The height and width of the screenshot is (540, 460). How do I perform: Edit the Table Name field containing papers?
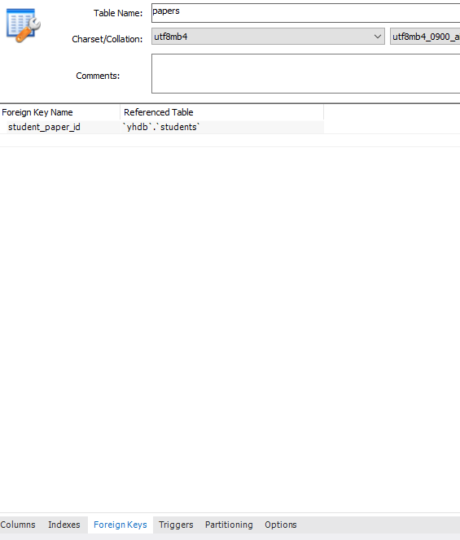[305, 13]
